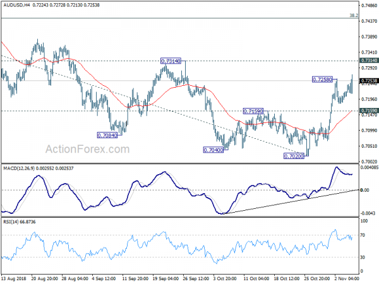Click the ActionForex.com watermark

(x=88, y=149)
